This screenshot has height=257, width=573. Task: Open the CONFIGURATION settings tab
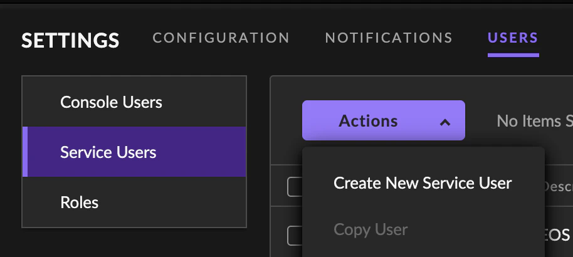coord(221,38)
